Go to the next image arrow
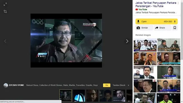 point(127,41)
